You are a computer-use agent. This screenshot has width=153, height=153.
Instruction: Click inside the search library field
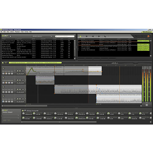[x=65, y=36]
